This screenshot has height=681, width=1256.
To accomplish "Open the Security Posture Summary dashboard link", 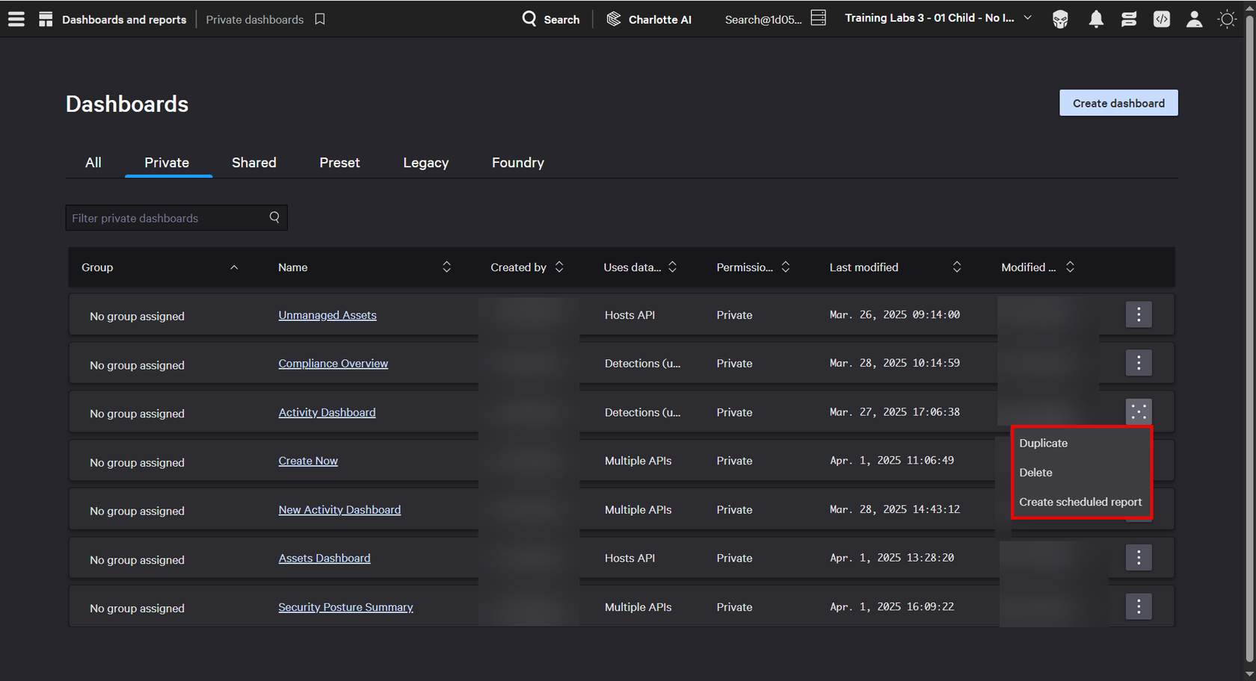I will pos(345,607).
